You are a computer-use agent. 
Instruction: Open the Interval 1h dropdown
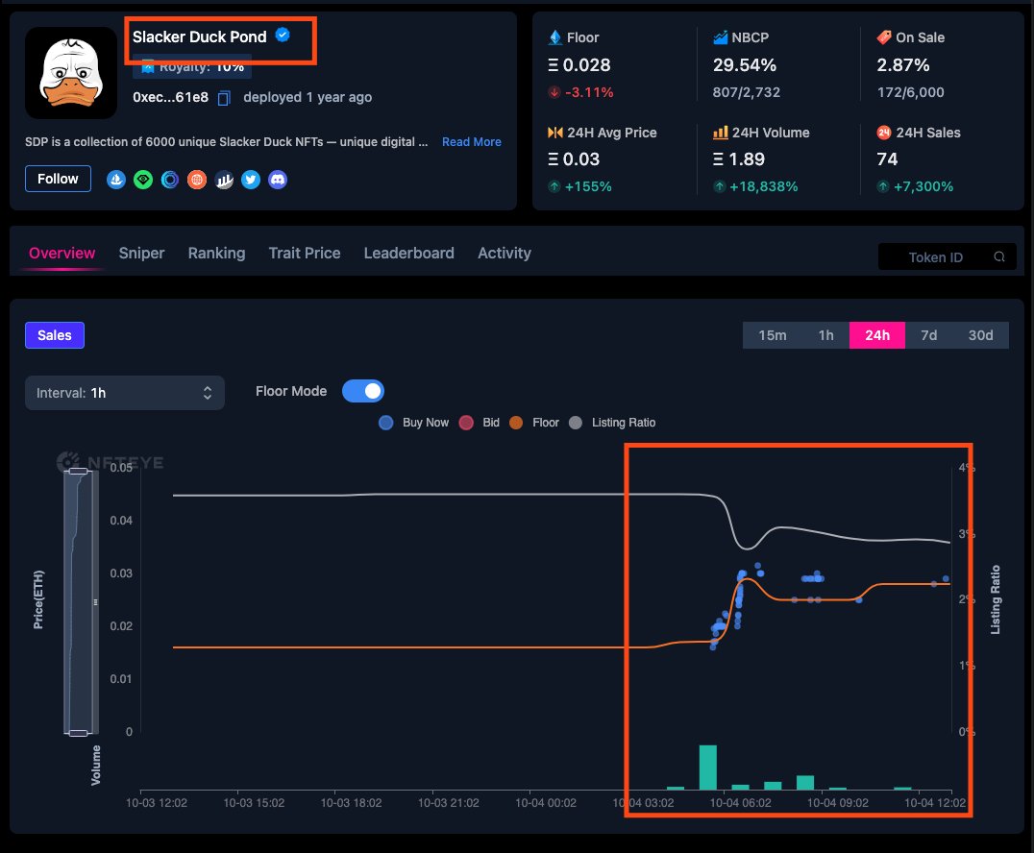tap(125, 393)
